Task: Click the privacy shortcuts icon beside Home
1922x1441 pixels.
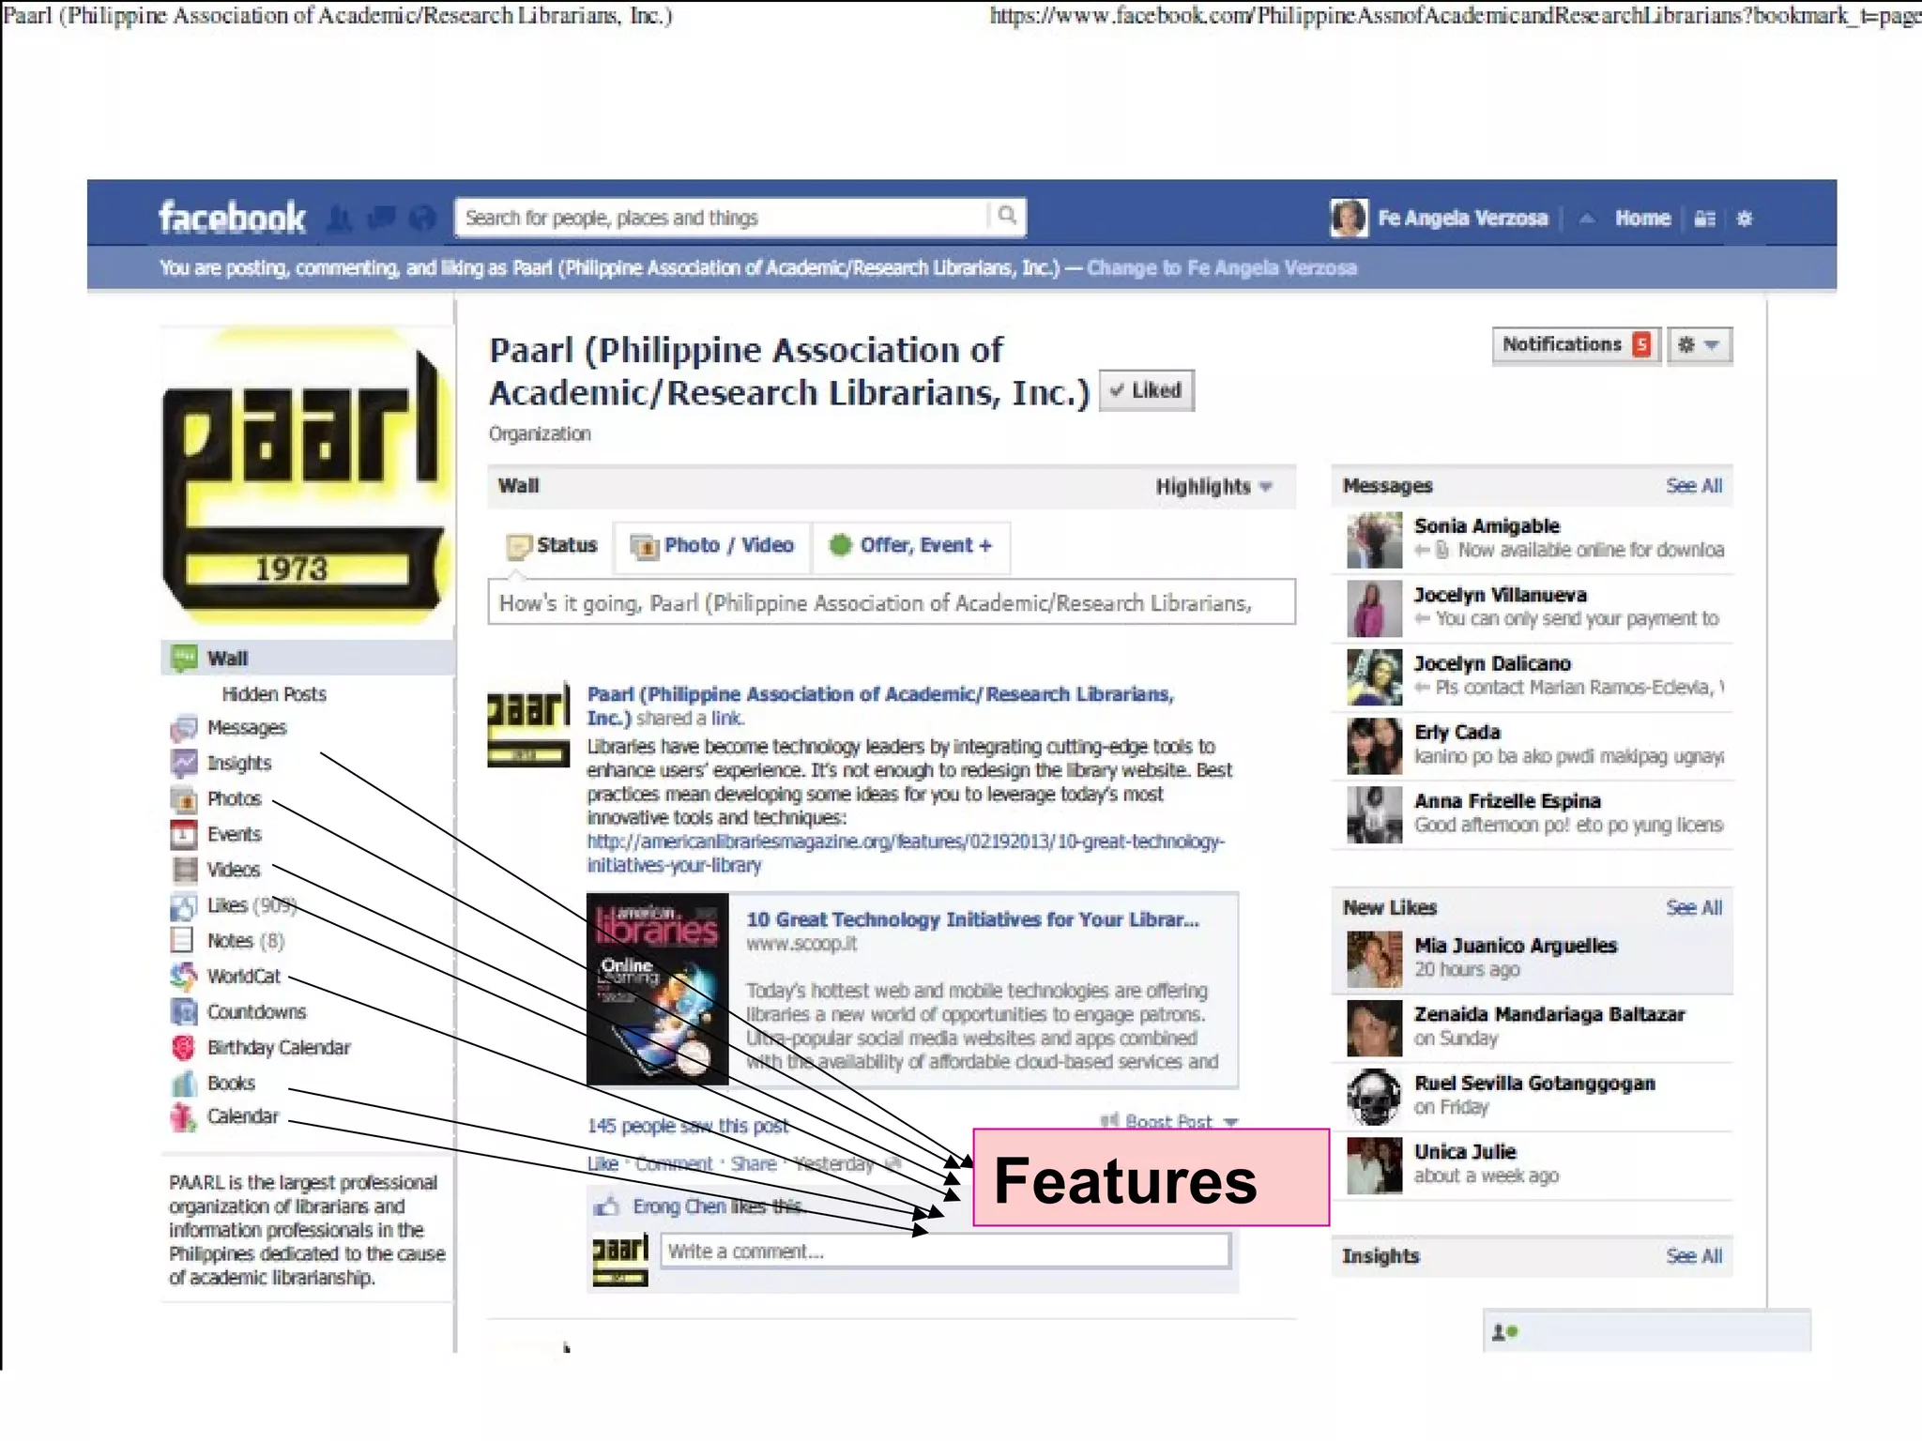Action: 1705,219
